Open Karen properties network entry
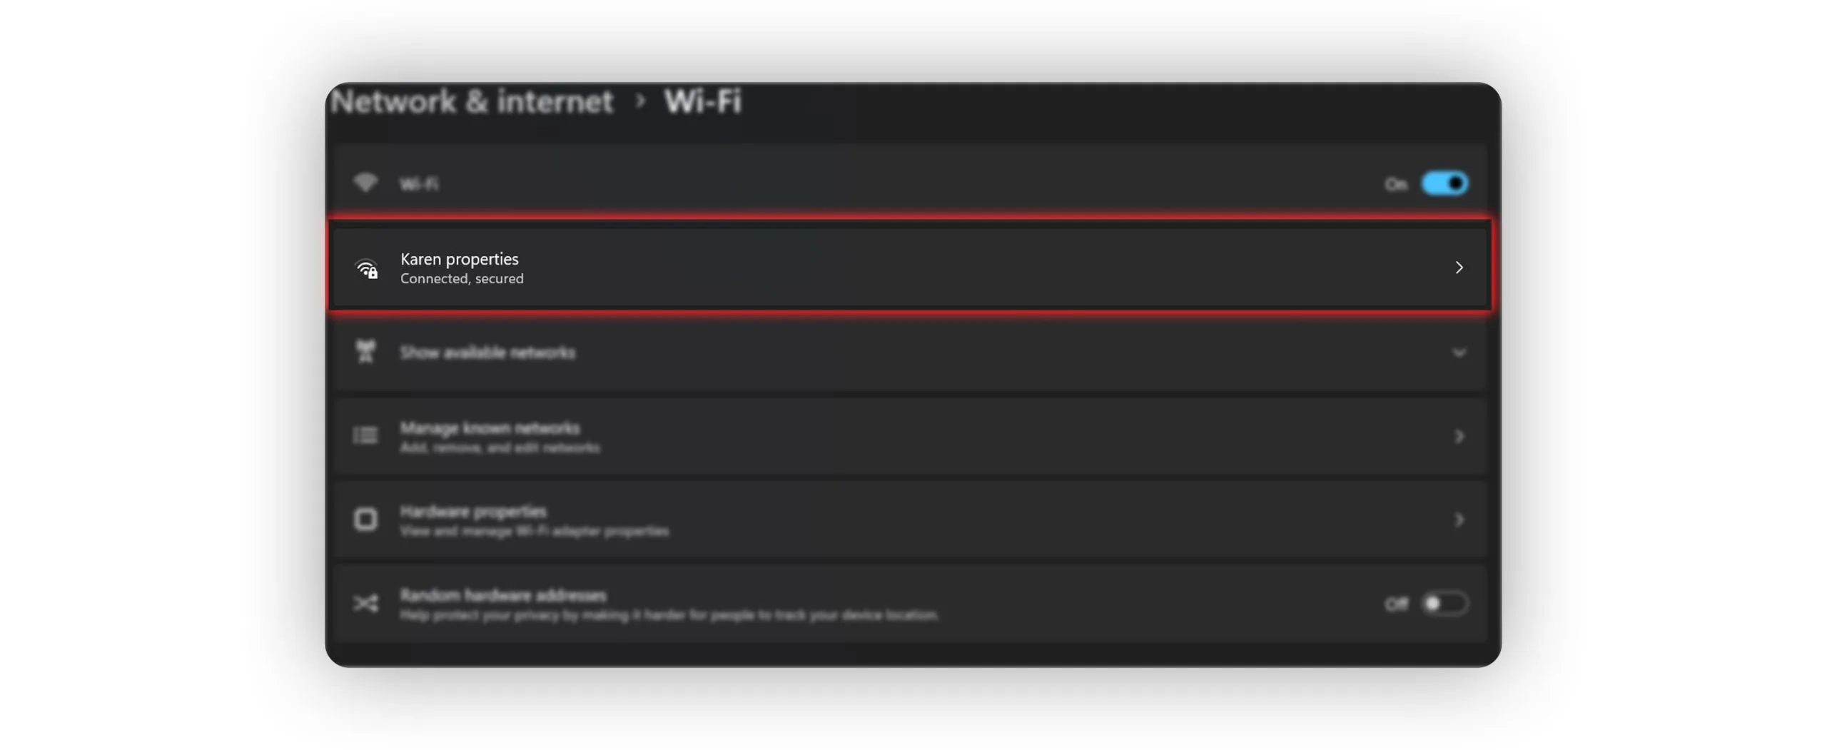 pos(460,259)
